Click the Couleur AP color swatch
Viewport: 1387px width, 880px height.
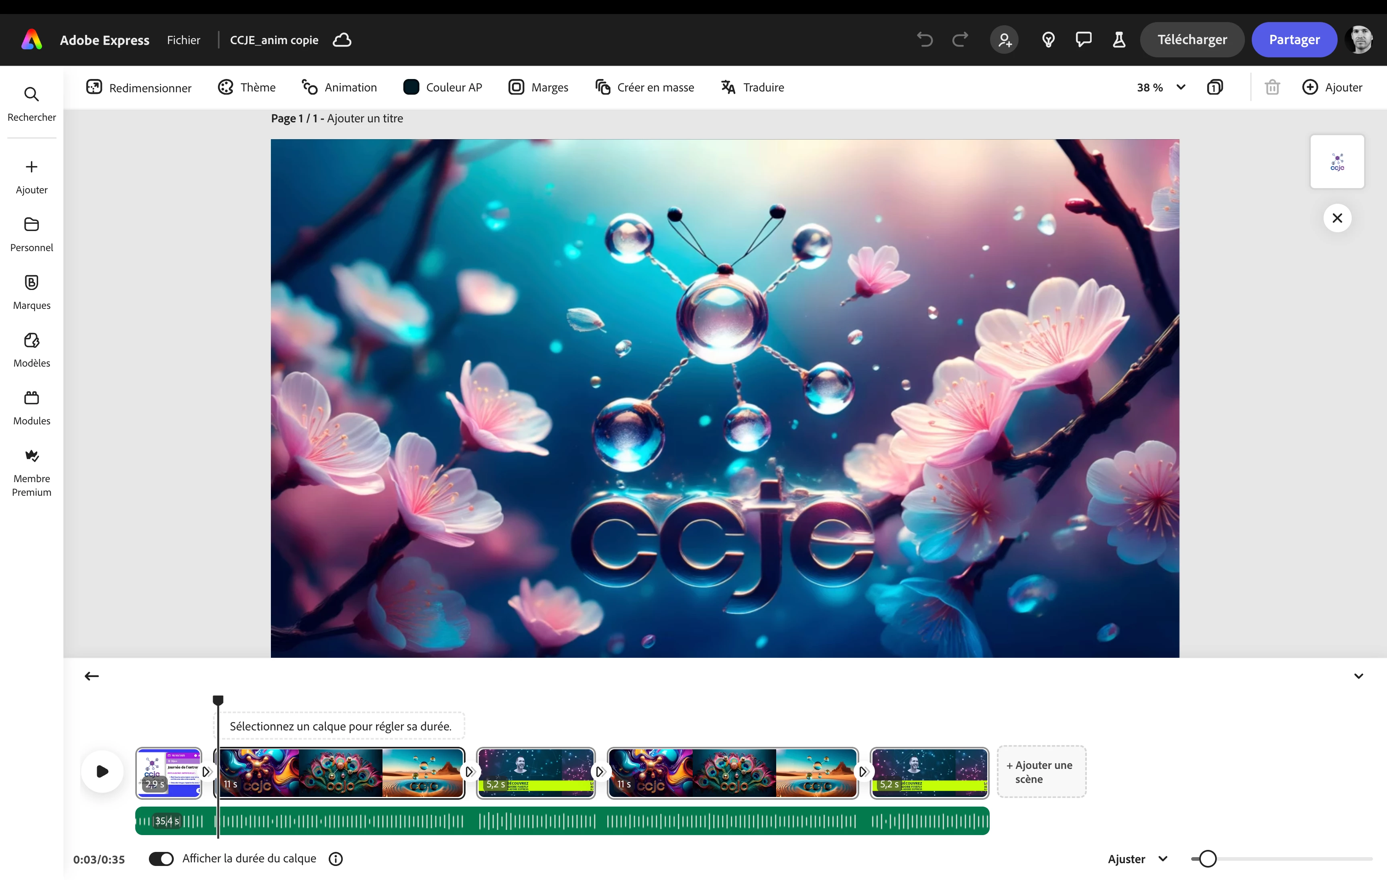411,87
